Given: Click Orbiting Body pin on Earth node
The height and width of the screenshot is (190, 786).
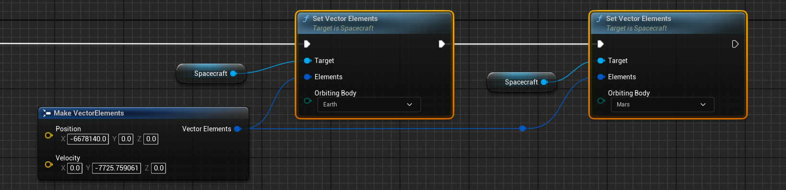Looking at the screenshot, I should point(307,101).
